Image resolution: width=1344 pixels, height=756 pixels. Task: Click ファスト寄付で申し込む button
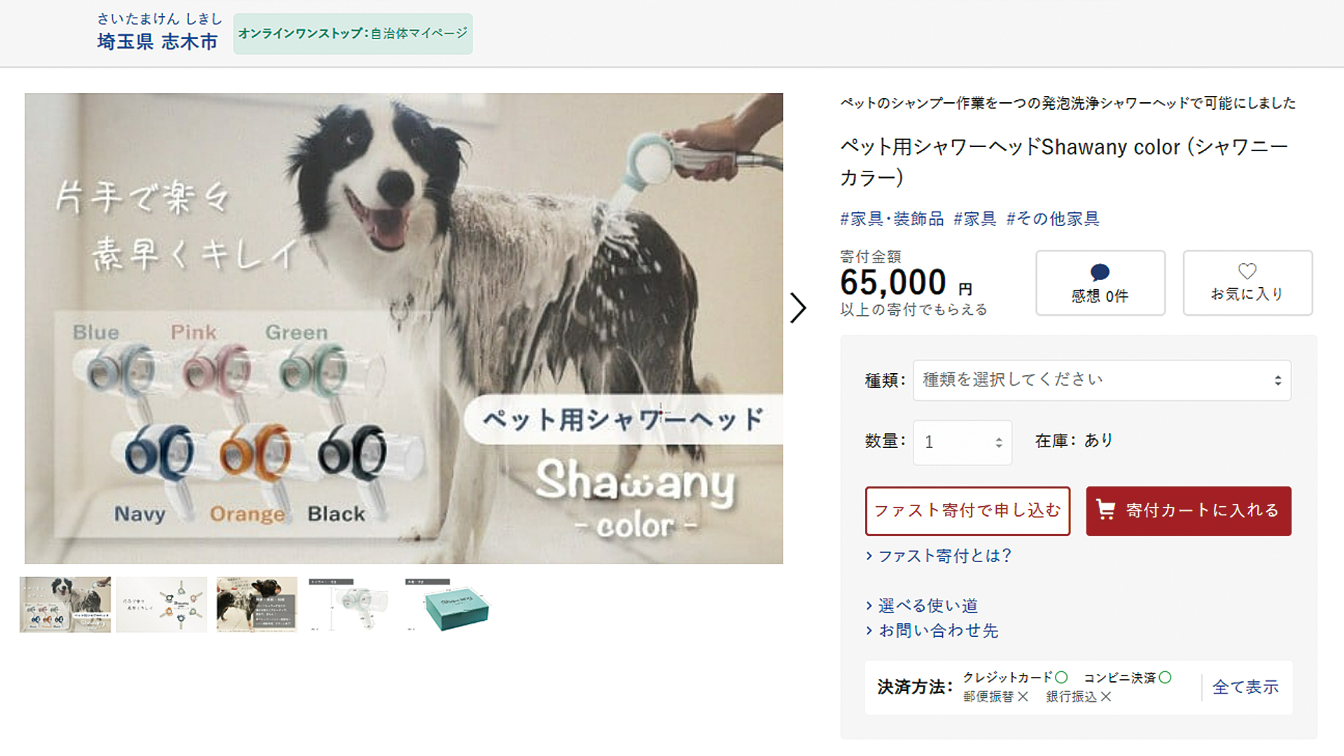point(967,511)
